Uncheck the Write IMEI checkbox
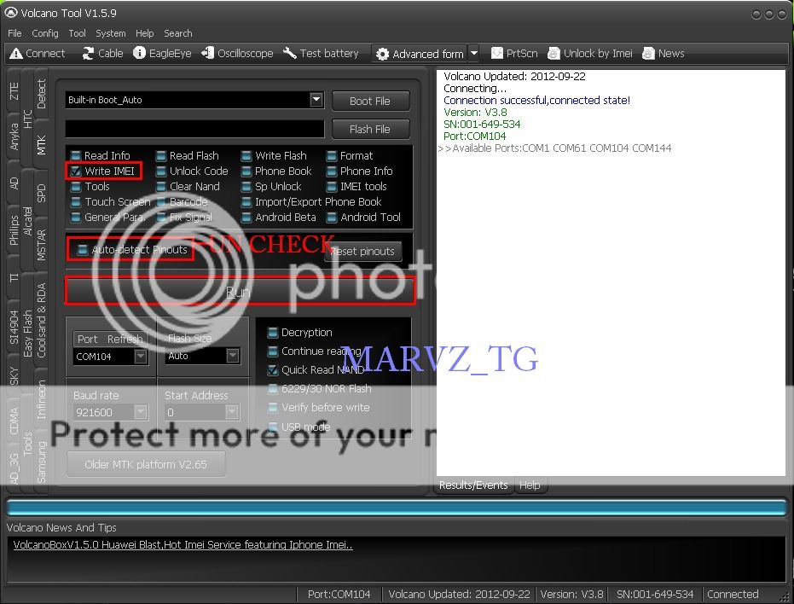Viewport: 794px width, 604px height. [x=75, y=171]
